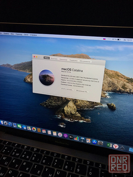Open the purple Podcasts icon
The height and width of the screenshot is (177, 133).
[x=65, y=136]
